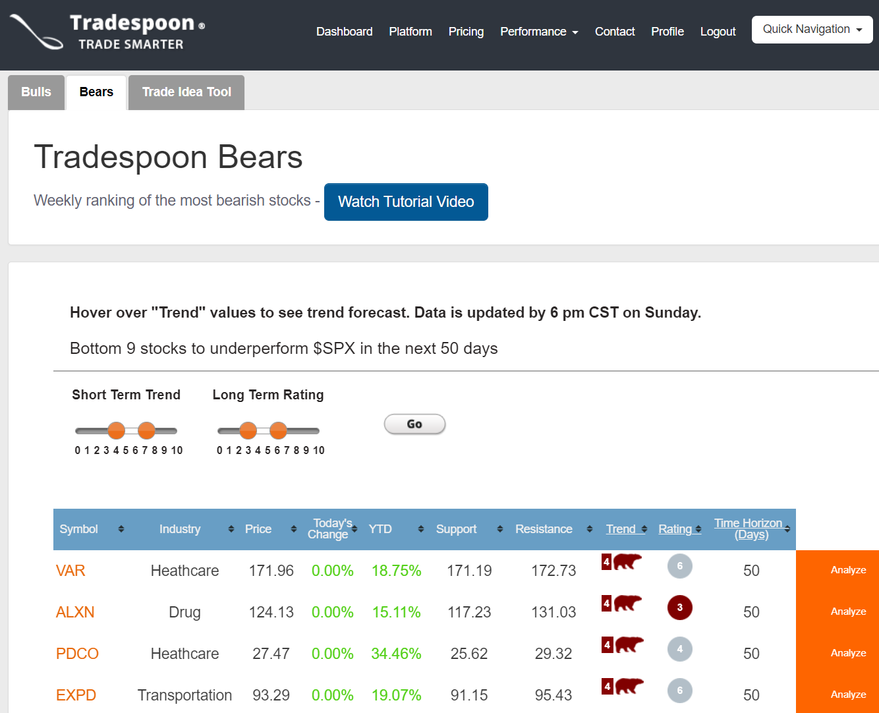Viewport: 879px width, 713px height.
Task: Click Watch Tutorial Video button
Action: tap(406, 202)
